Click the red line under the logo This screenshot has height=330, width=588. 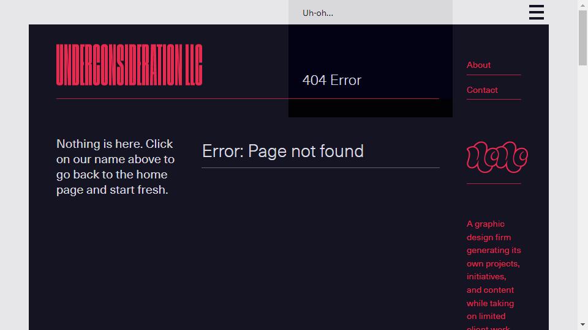point(247,99)
